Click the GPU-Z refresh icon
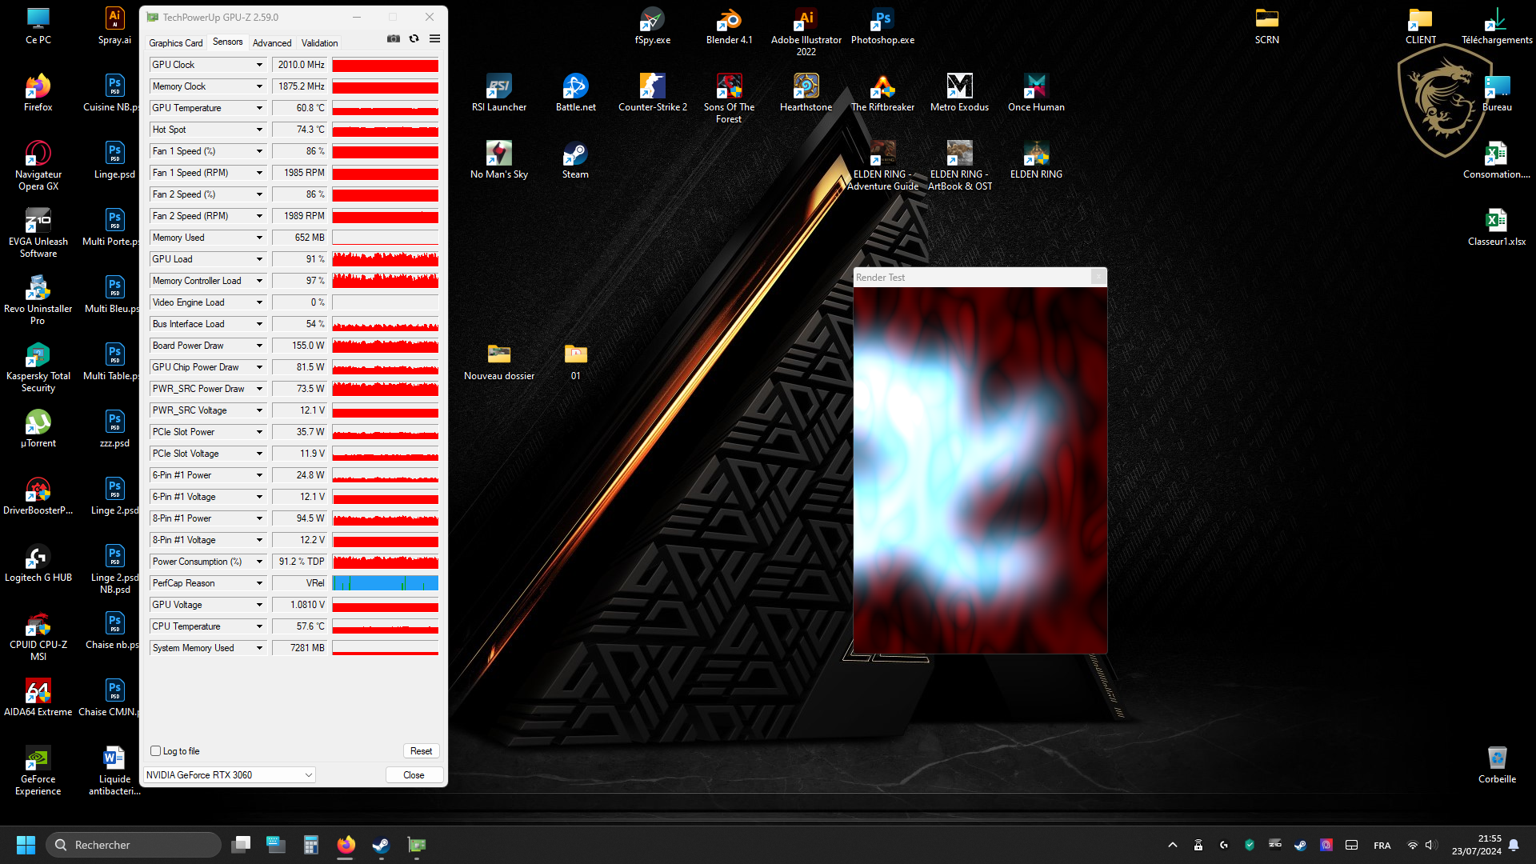Viewport: 1536px width, 864px height. pos(414,38)
